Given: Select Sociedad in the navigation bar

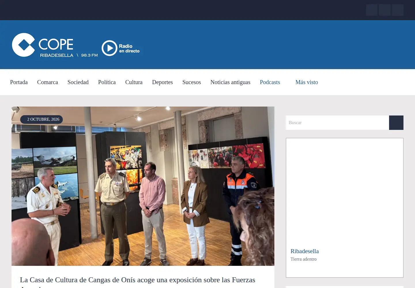Looking at the screenshot, I should click(x=78, y=82).
